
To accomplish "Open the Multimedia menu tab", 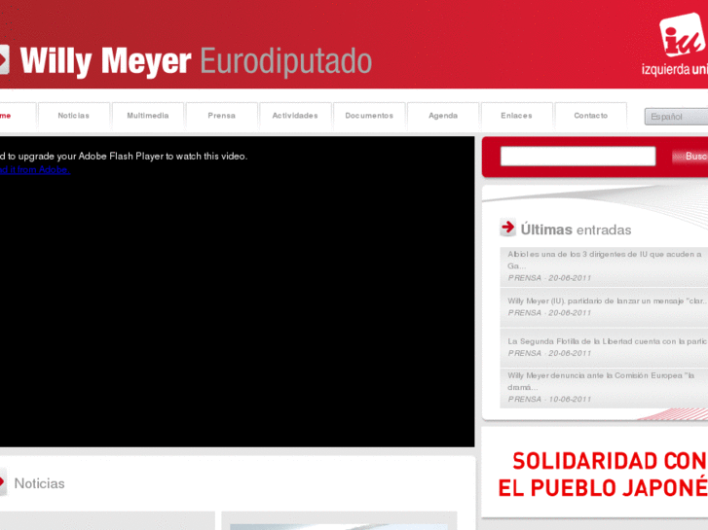I will coord(148,116).
